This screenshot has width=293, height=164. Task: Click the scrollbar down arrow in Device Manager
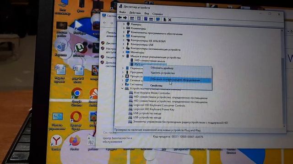click(x=284, y=126)
